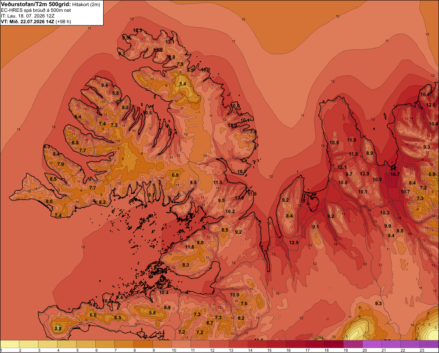Viewport: 439px width, 353px height.
Task: Click the 8.9 temperature value on map
Action: (x=370, y=153)
